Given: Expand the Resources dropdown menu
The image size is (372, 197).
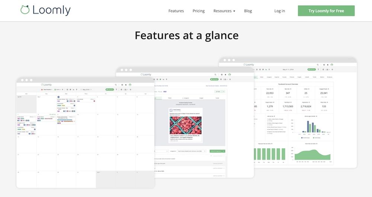Looking at the screenshot, I should point(224,11).
